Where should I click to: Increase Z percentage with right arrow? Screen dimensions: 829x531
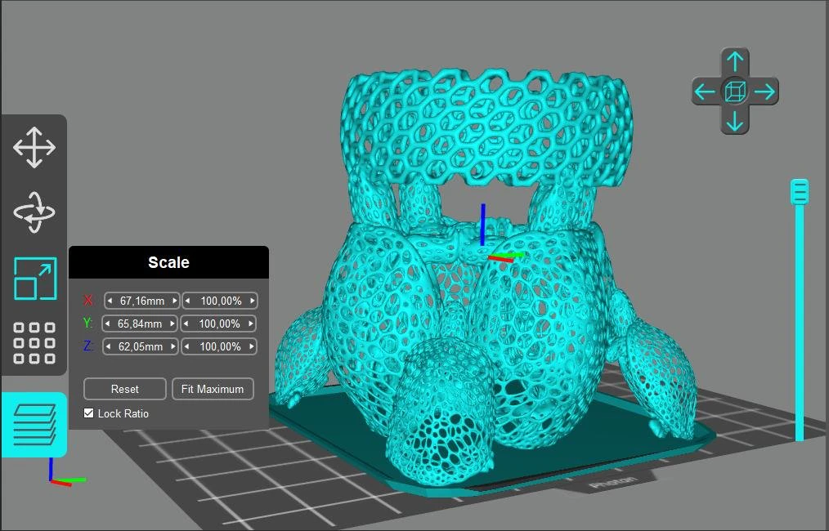pos(252,346)
